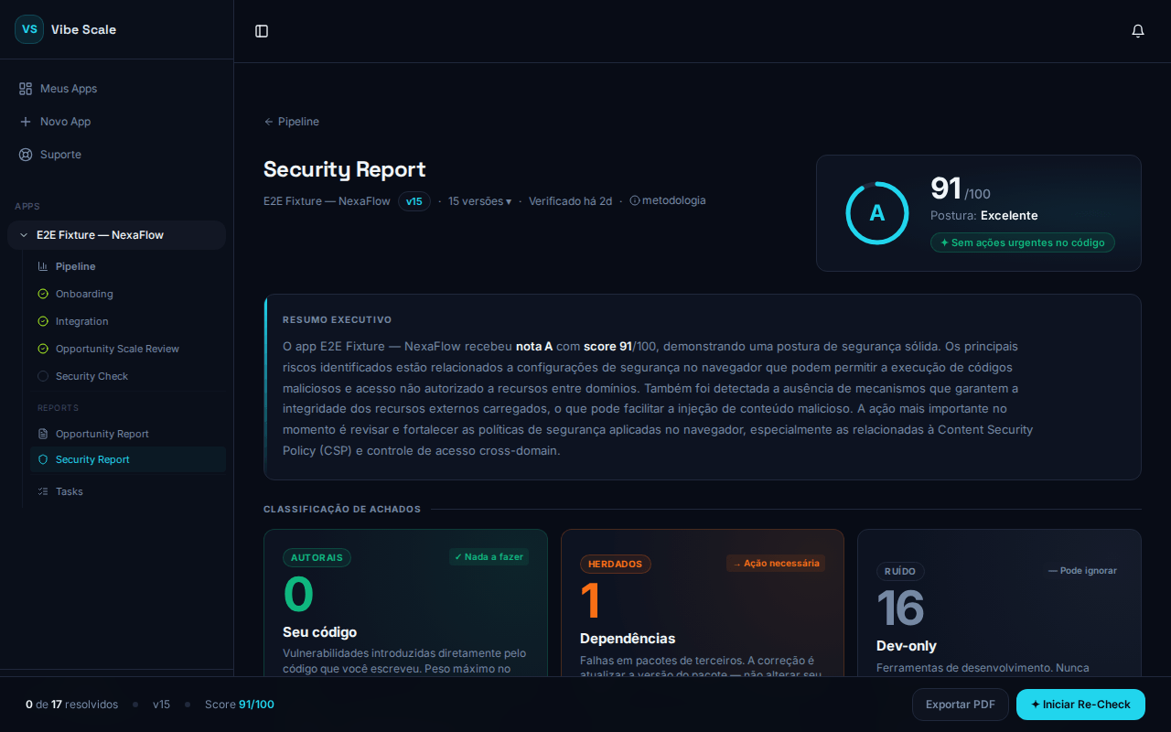This screenshot has width=1171, height=732.
Task: Click the Novo App plus icon
Action: click(26, 122)
